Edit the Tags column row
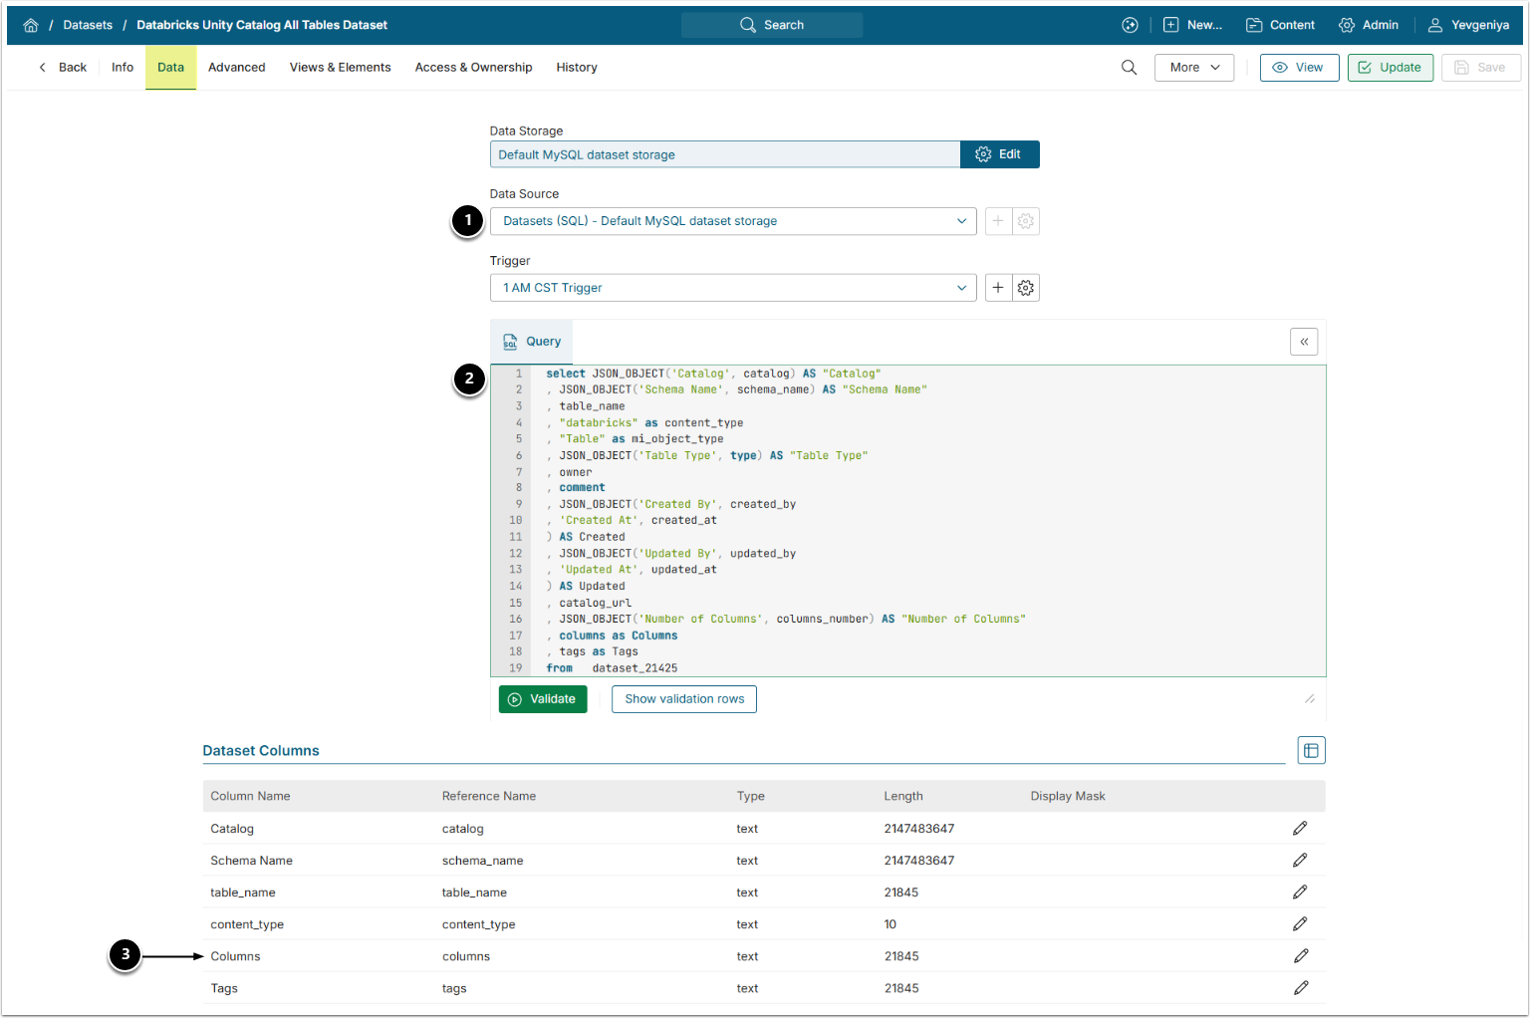The height and width of the screenshot is (1018, 1530). coord(1300,988)
